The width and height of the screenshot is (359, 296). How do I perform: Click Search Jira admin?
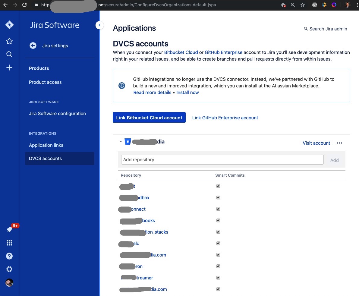325,29
